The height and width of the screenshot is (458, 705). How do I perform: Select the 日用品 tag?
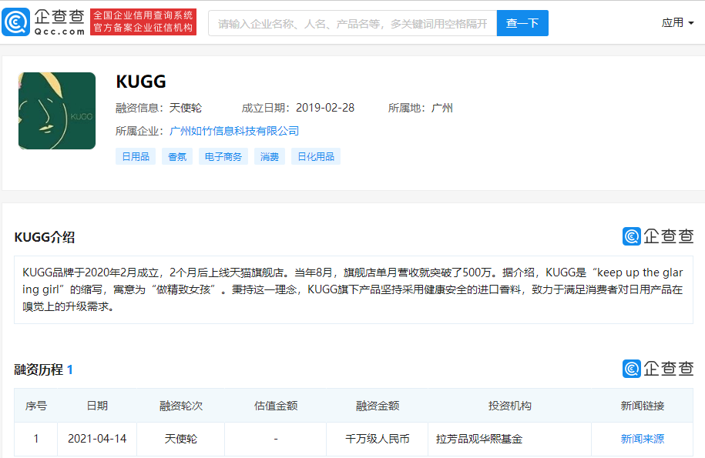(x=136, y=157)
